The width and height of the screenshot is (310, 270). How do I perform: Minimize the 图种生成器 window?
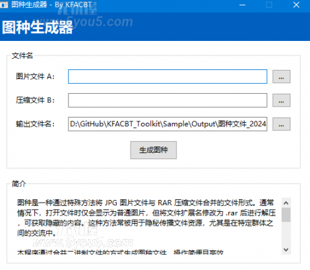[x=242, y=5]
